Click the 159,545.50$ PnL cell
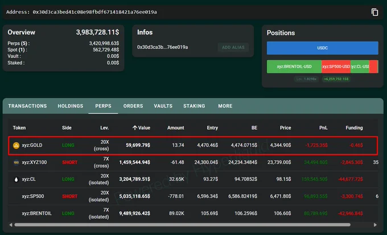 [x=315, y=179]
